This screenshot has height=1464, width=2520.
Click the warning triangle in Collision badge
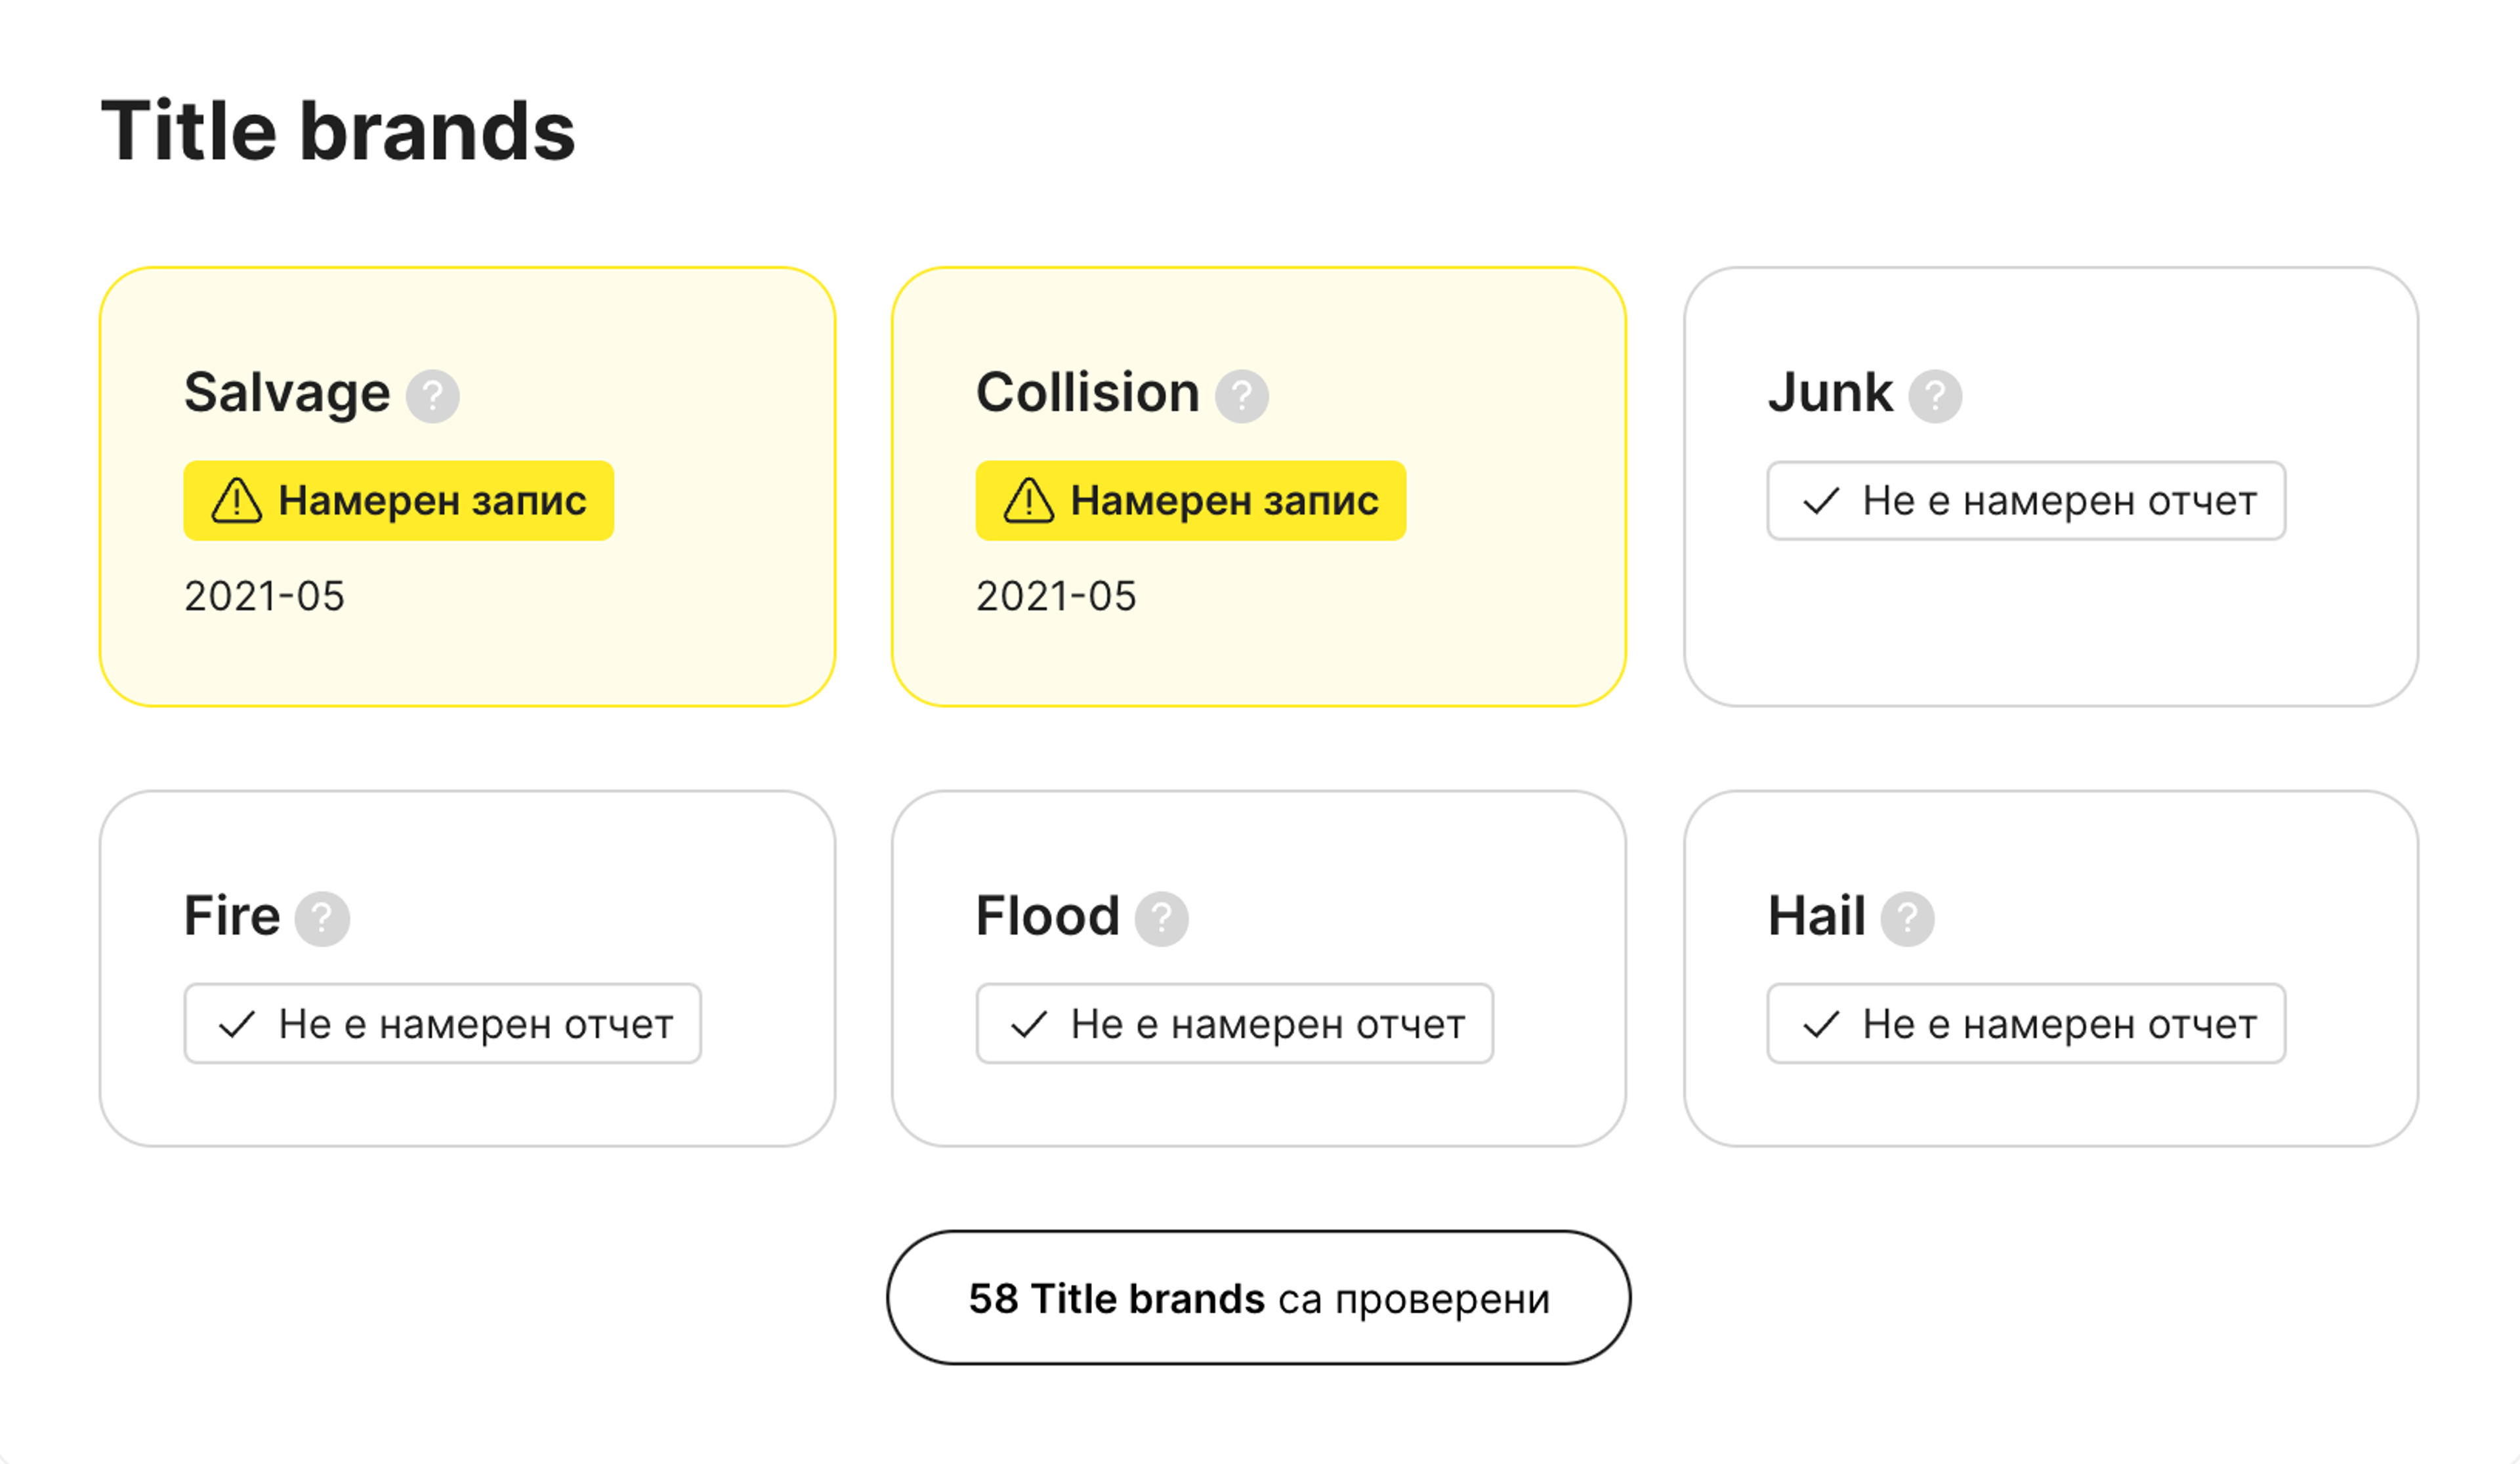(1029, 501)
